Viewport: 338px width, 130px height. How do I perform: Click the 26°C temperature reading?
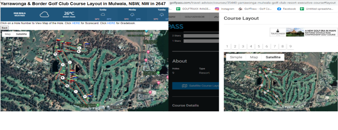tap(69, 13)
